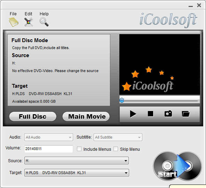The height and width of the screenshot is (188, 206).
Task: Open the snapshot folder icon
Action: coord(185,114)
